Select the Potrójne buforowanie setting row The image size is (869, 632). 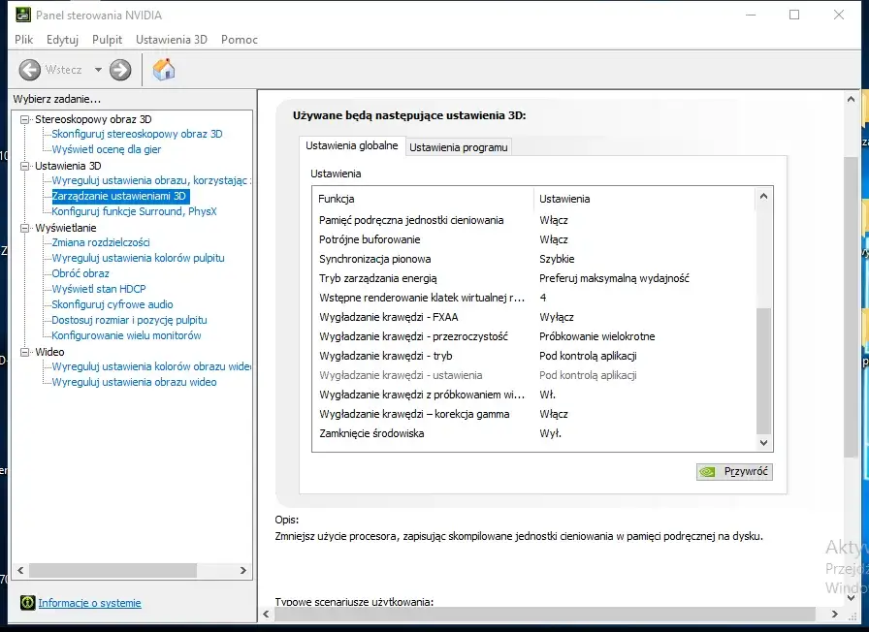pyautogui.click(x=533, y=239)
